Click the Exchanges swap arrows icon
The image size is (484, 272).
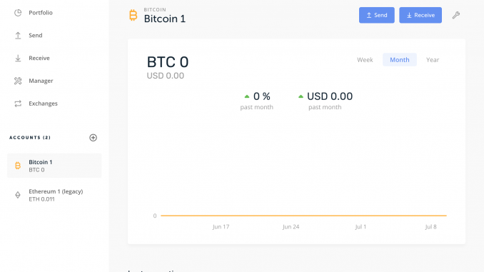18,104
